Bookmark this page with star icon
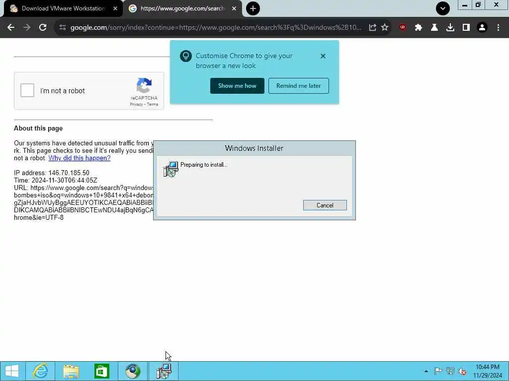The image size is (509, 381). (385, 28)
